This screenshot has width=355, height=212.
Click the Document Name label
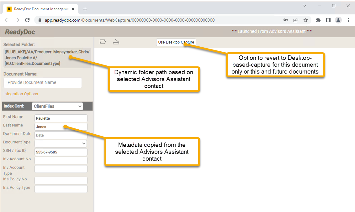tap(20, 74)
